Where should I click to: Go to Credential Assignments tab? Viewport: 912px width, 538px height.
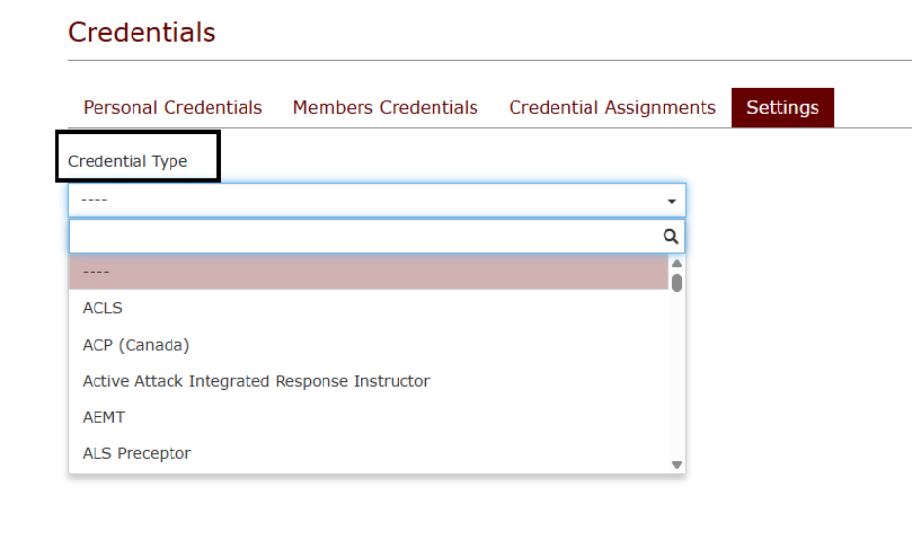coord(612,107)
